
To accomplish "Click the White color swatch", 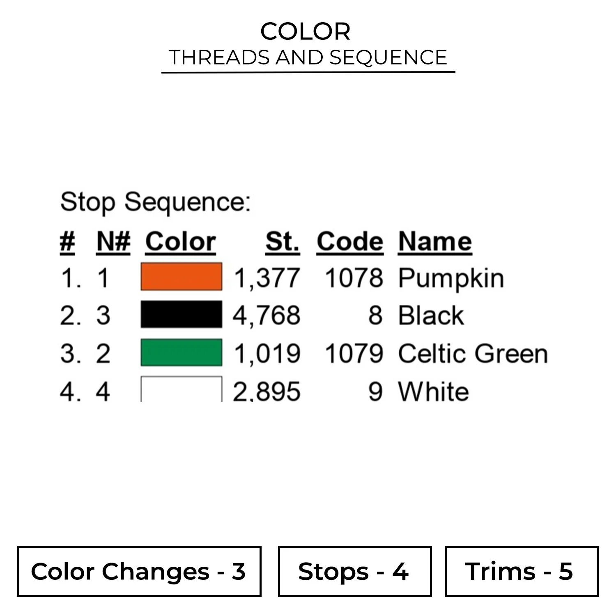I will point(181,389).
